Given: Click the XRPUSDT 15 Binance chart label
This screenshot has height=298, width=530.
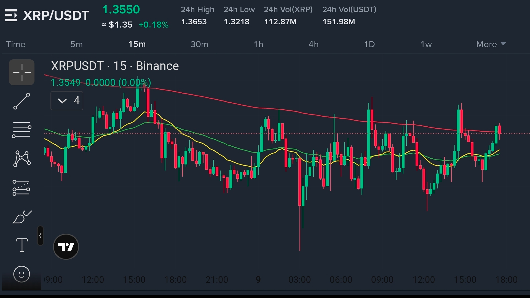Looking at the screenshot, I should [115, 66].
